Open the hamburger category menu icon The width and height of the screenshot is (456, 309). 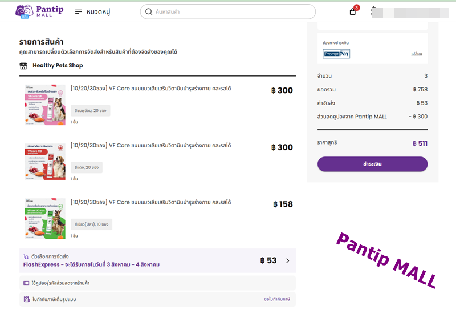point(78,11)
